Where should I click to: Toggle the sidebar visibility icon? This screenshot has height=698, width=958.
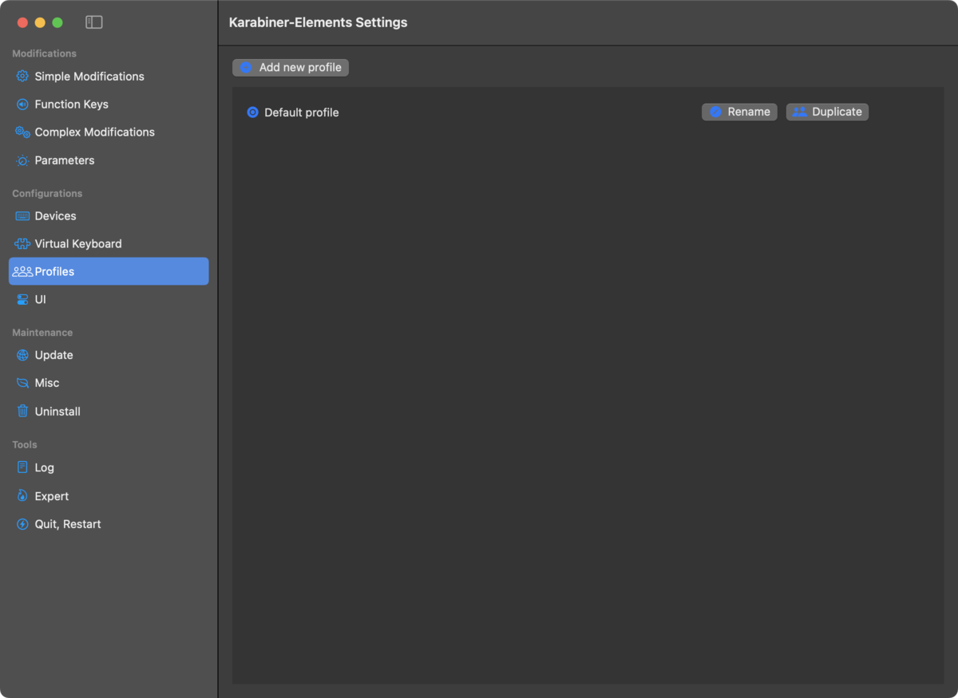pyautogui.click(x=94, y=22)
